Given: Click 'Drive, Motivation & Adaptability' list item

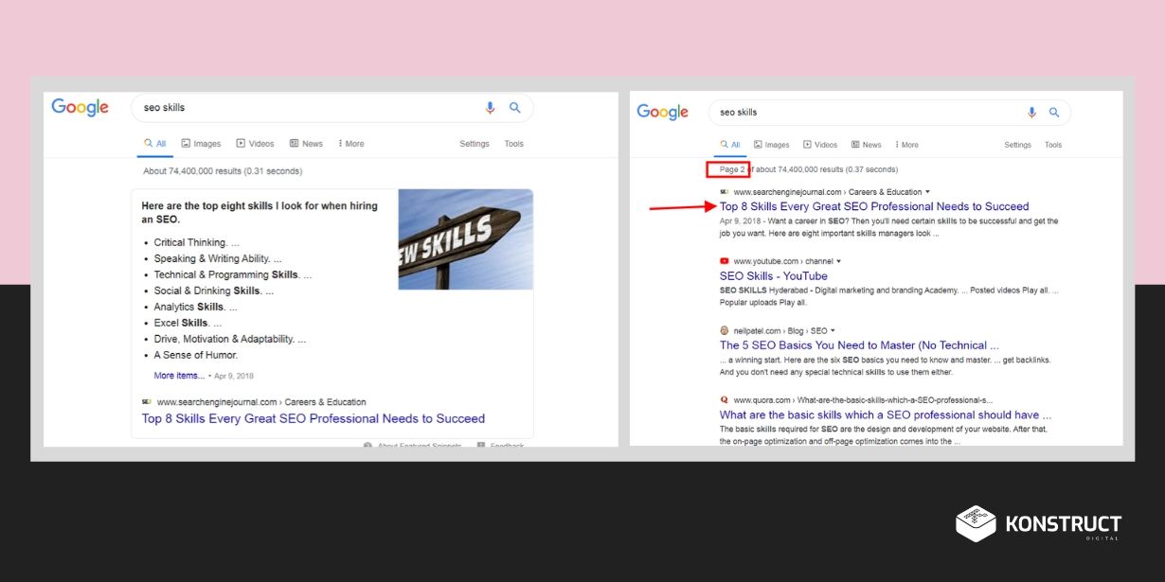Looking at the screenshot, I should point(230,339).
